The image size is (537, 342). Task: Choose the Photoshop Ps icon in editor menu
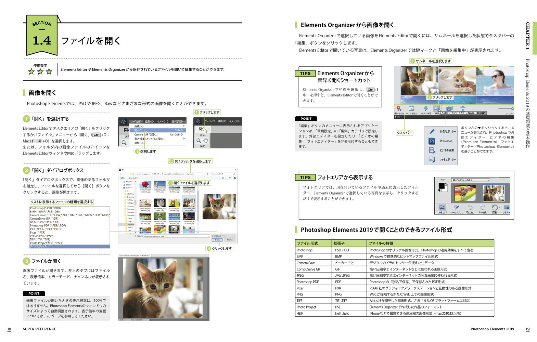point(432,141)
